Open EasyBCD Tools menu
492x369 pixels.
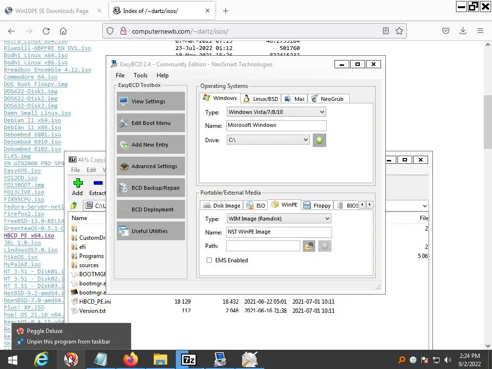[x=140, y=75]
